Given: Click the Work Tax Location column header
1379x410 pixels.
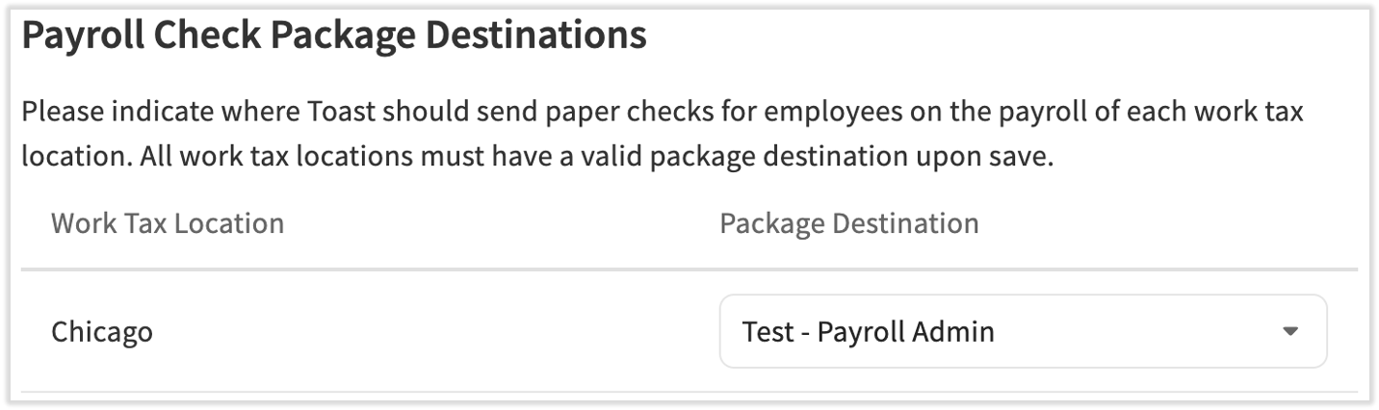Looking at the screenshot, I should pyautogui.click(x=167, y=223).
